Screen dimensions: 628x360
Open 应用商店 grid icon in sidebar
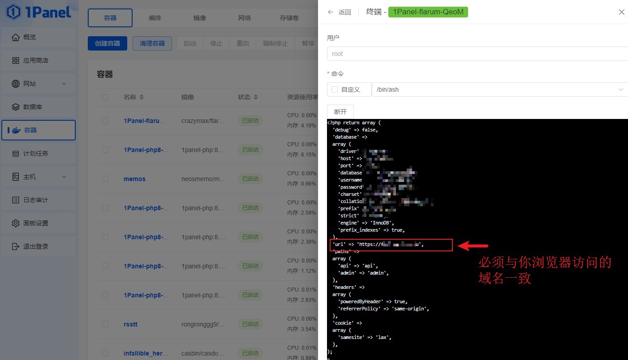16,60
